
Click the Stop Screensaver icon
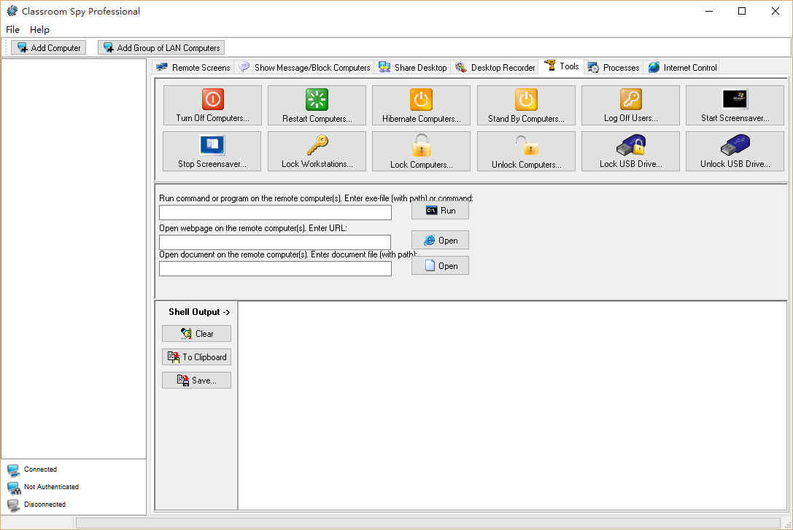(212, 145)
